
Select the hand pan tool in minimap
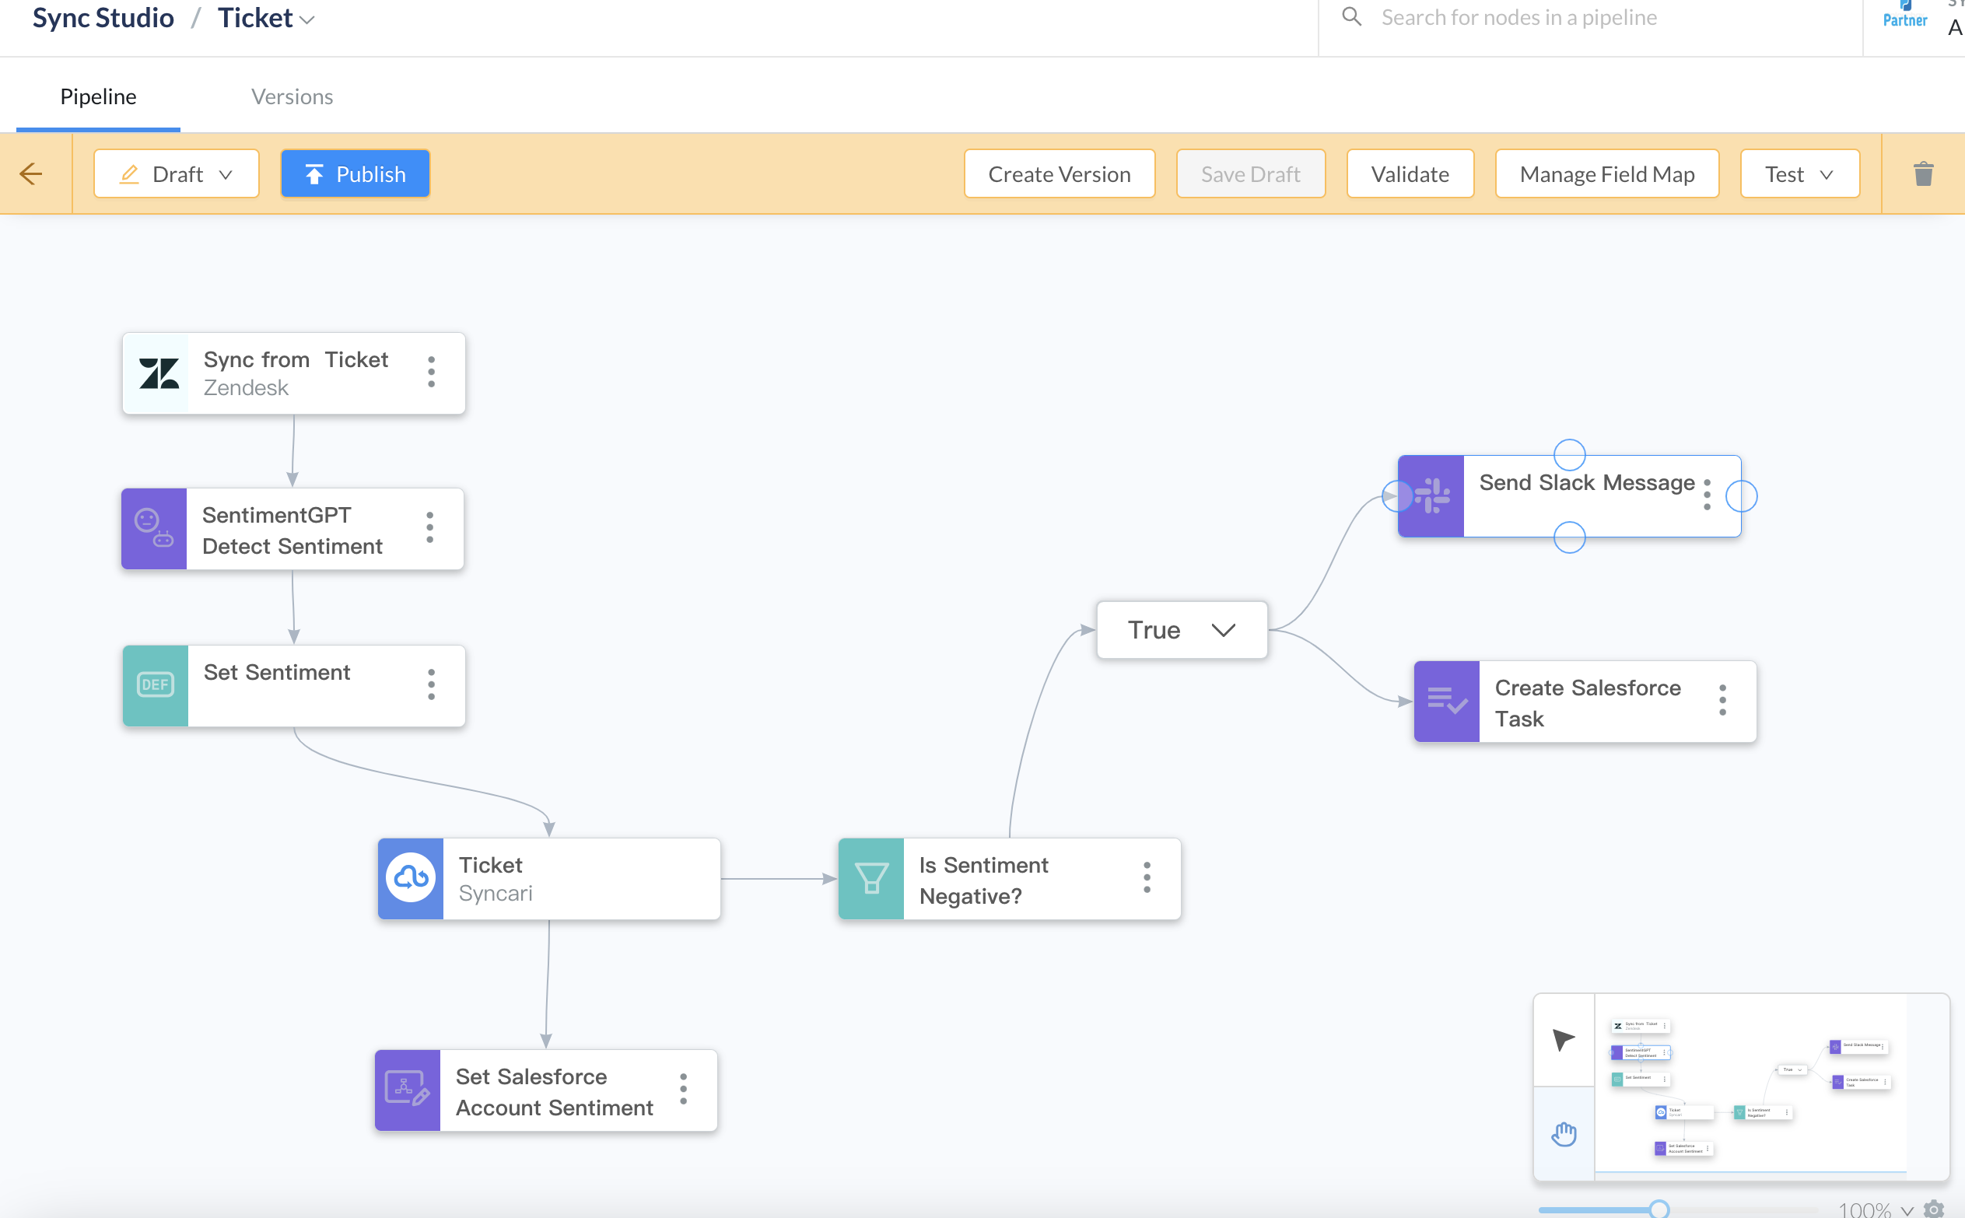point(1564,1134)
